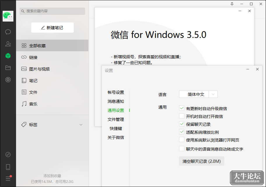Select the 链接 favorites category
The width and height of the screenshot is (266, 187).
[x=52, y=57]
